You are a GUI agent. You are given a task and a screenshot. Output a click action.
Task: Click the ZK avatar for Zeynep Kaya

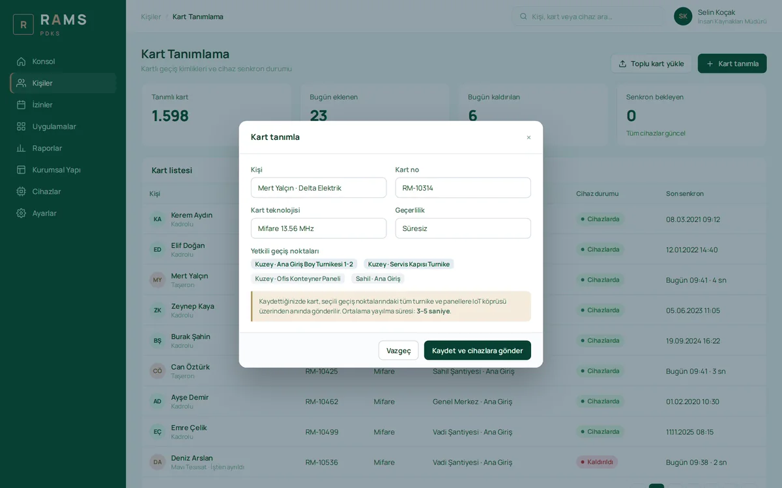(158, 310)
